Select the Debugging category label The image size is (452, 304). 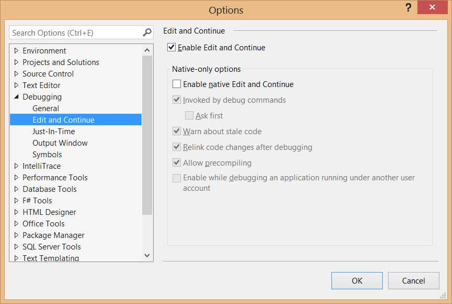click(42, 97)
